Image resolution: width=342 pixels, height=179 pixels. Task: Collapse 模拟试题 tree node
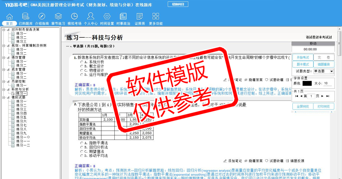pyautogui.click(x=4, y=97)
